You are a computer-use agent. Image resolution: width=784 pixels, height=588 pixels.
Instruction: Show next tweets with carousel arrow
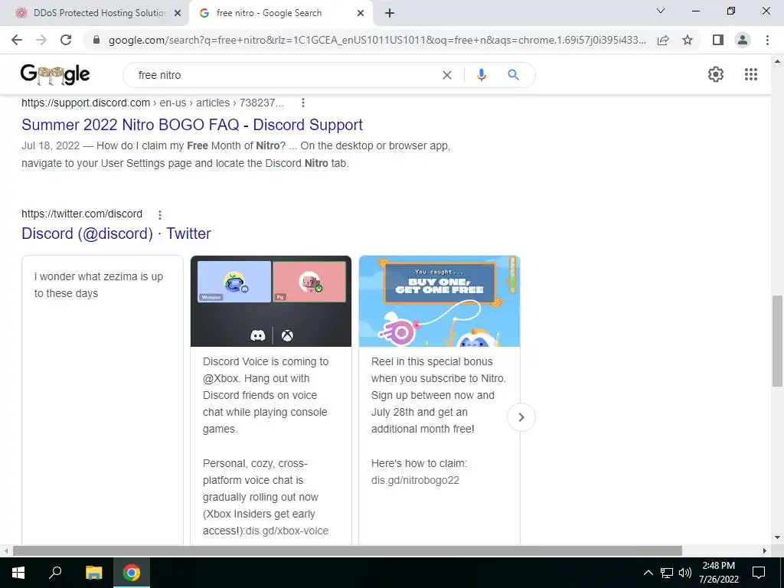[521, 417]
